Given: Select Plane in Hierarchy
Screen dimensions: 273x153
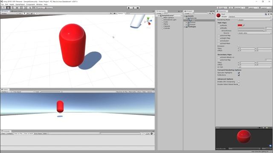Looking at the screenshot, I should pyautogui.click(x=166, y=24).
